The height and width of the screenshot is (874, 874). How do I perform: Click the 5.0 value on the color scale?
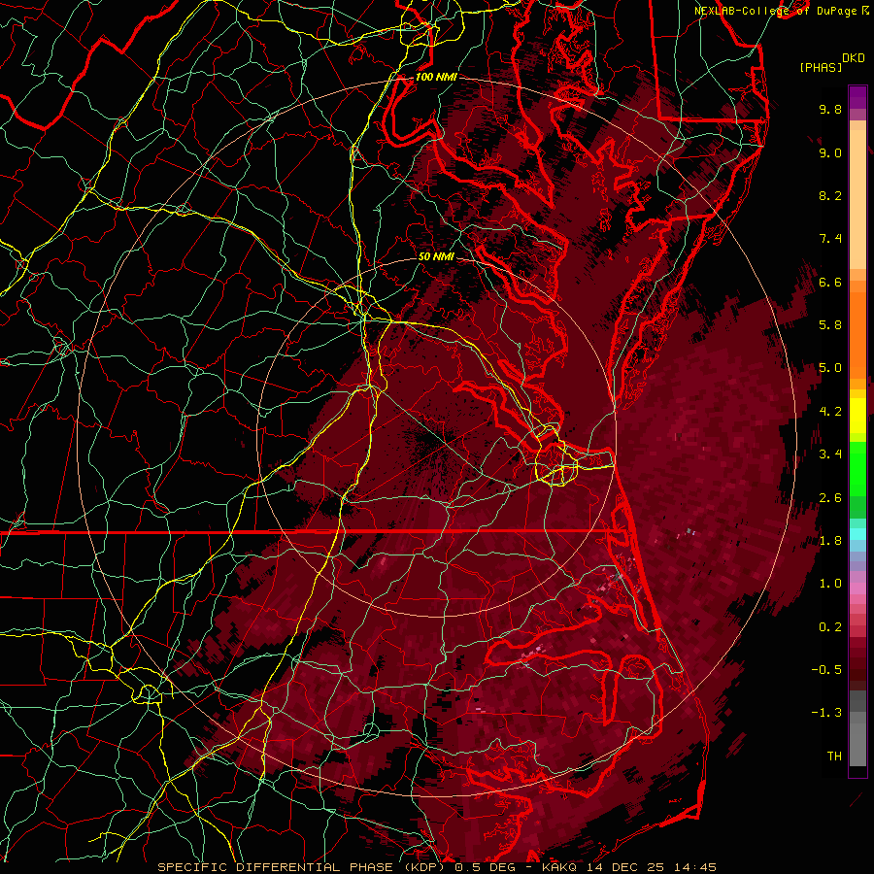coord(830,368)
